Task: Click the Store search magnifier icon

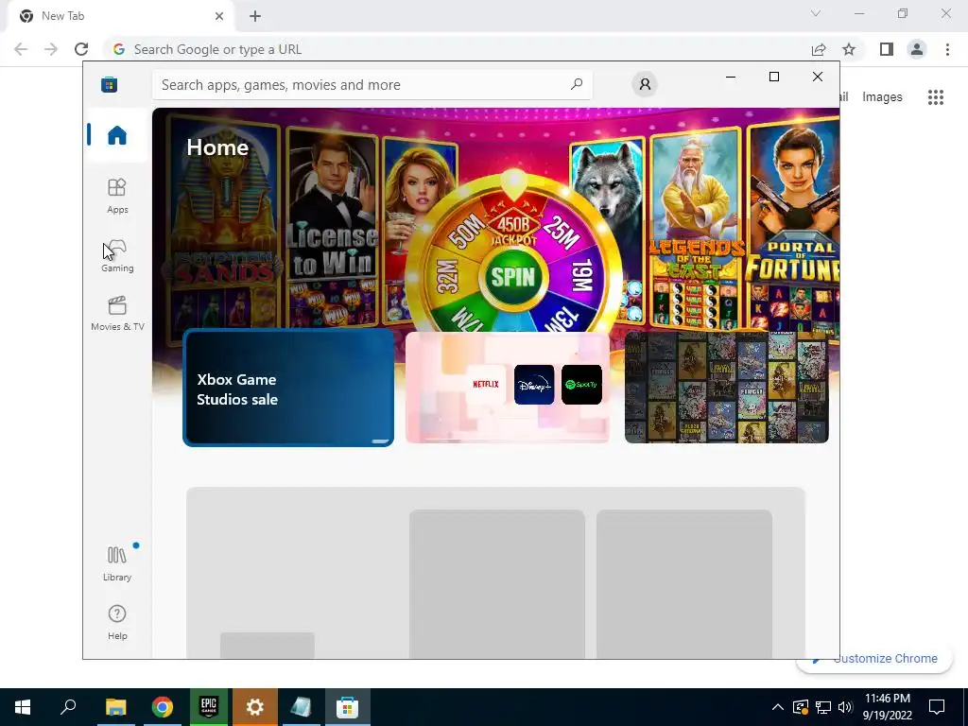Action: (x=576, y=84)
